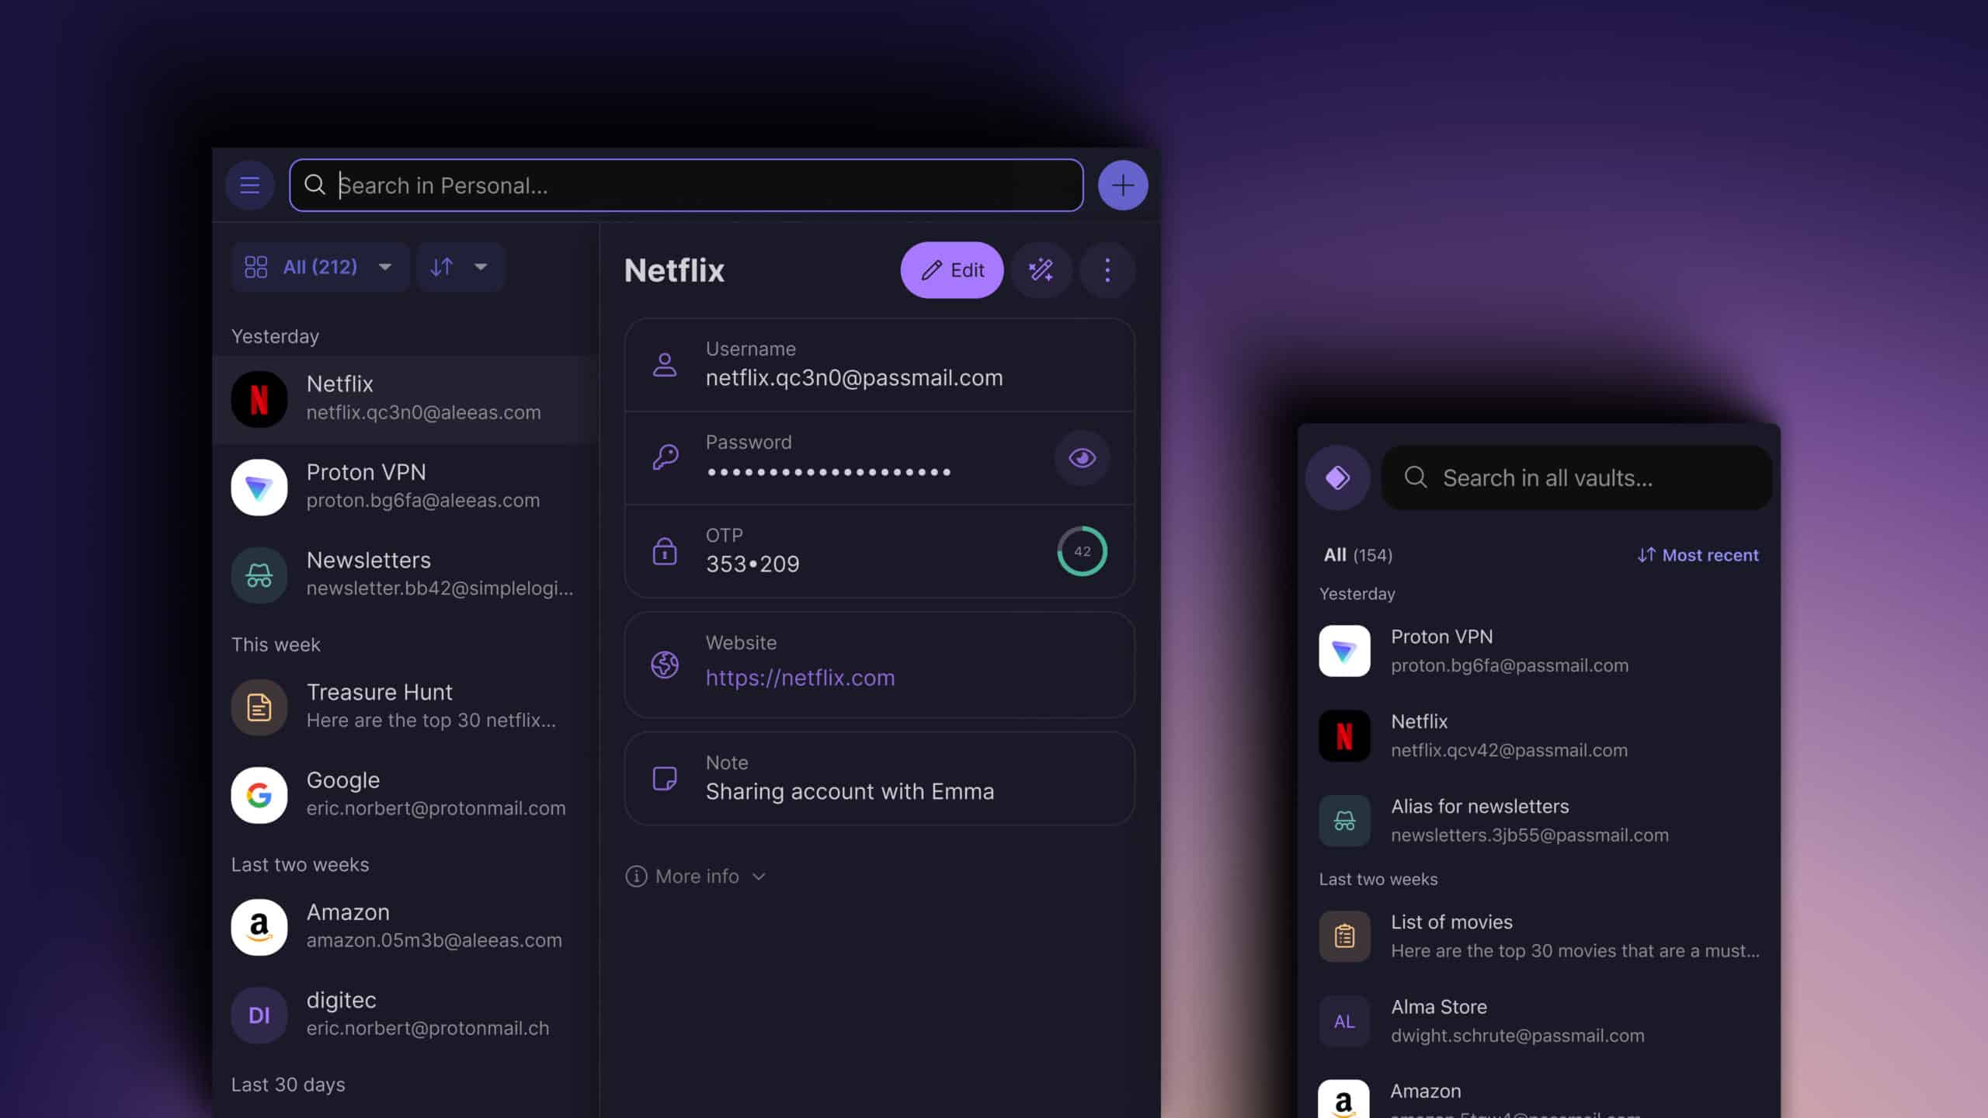
Task: Click the hamburger menu icon top-left
Action: point(250,184)
